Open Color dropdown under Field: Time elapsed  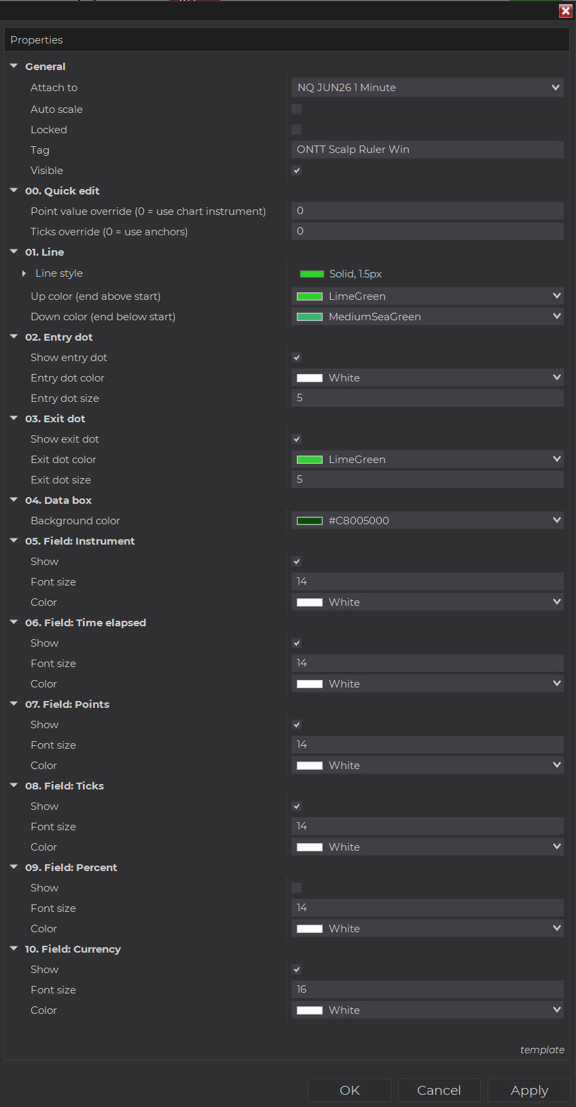[x=427, y=683]
